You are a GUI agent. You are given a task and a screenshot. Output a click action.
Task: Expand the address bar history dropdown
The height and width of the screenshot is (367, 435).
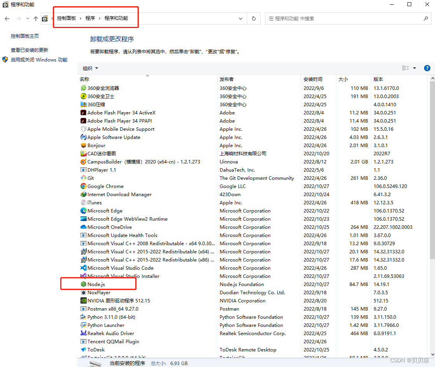pyautogui.click(x=241, y=19)
